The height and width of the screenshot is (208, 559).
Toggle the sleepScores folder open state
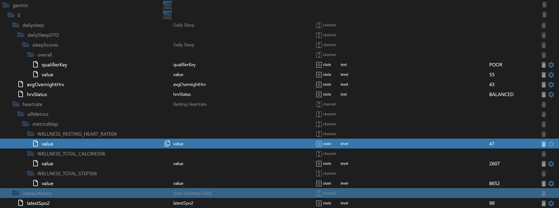pos(26,45)
